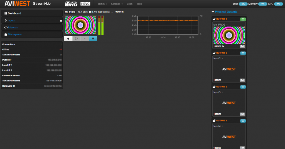Toggle Ref button on Output 2
This screenshot has width=285, height=149.
click(x=242, y=80)
